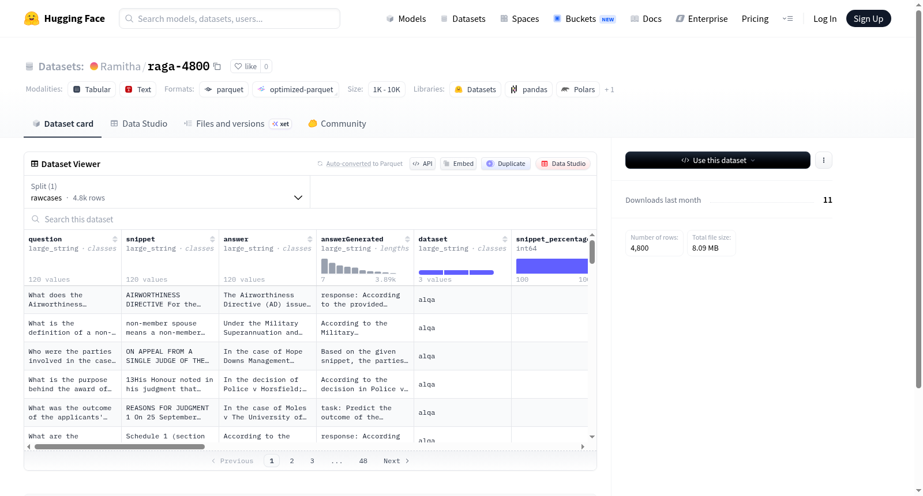Click the Embed button
Screen dimensions: 923x496
(x=458, y=164)
